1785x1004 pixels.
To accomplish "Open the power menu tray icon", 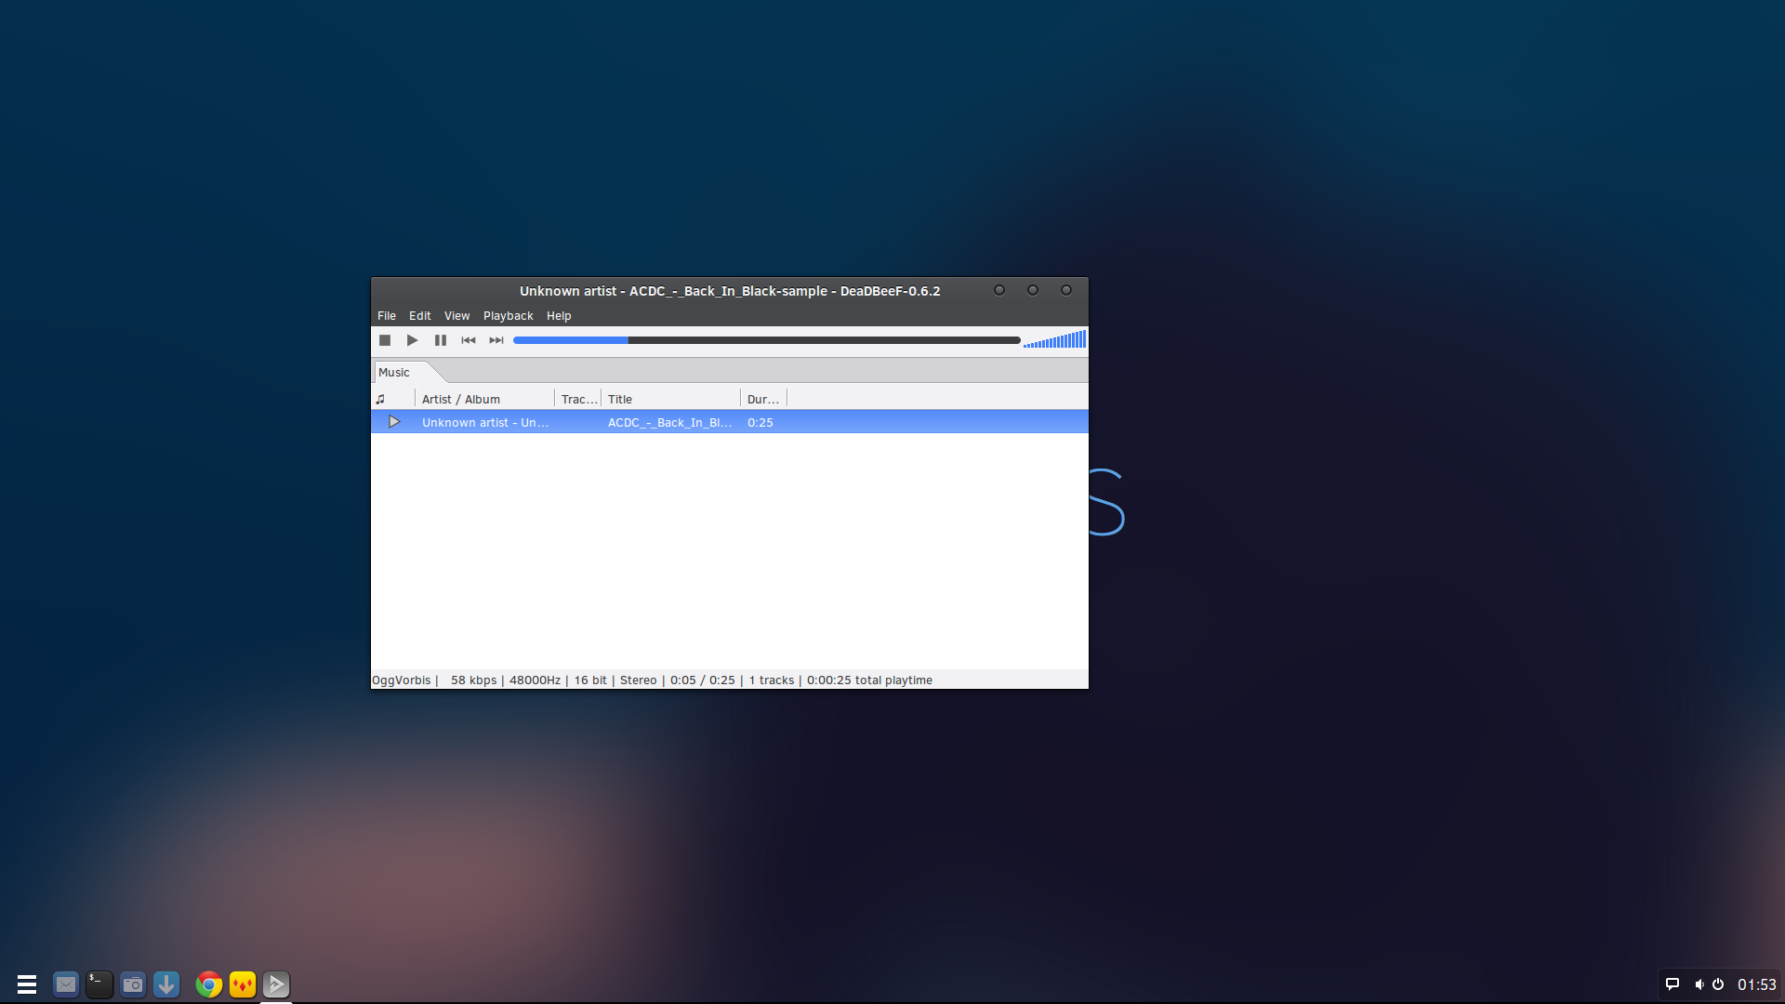I will pos(1718,984).
